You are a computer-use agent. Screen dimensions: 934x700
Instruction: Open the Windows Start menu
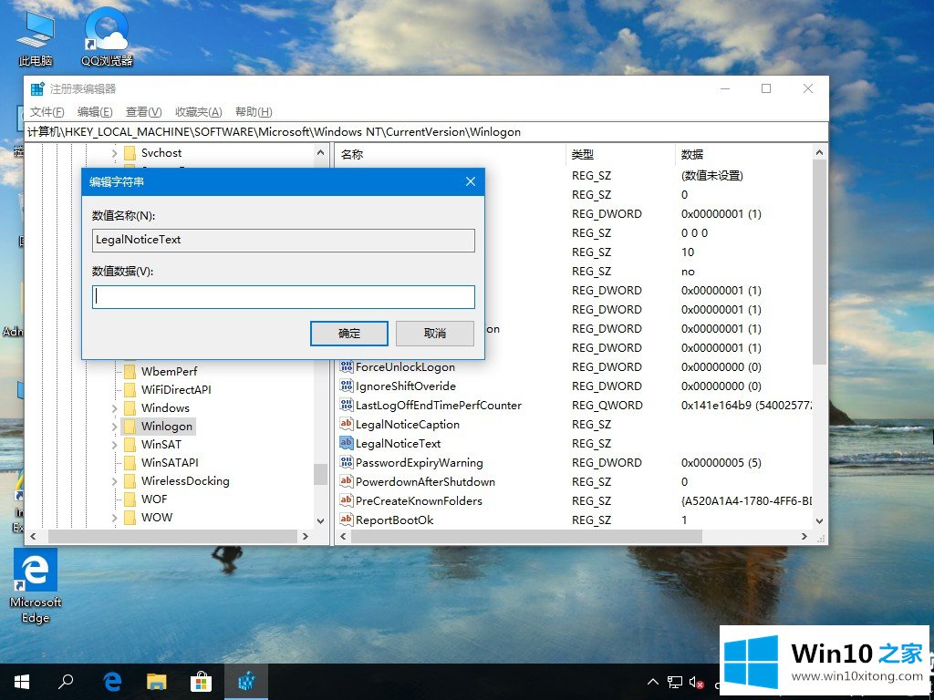point(22,682)
